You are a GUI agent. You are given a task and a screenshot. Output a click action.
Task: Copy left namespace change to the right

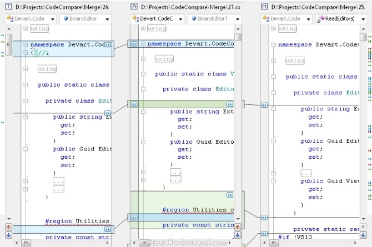click(108, 44)
